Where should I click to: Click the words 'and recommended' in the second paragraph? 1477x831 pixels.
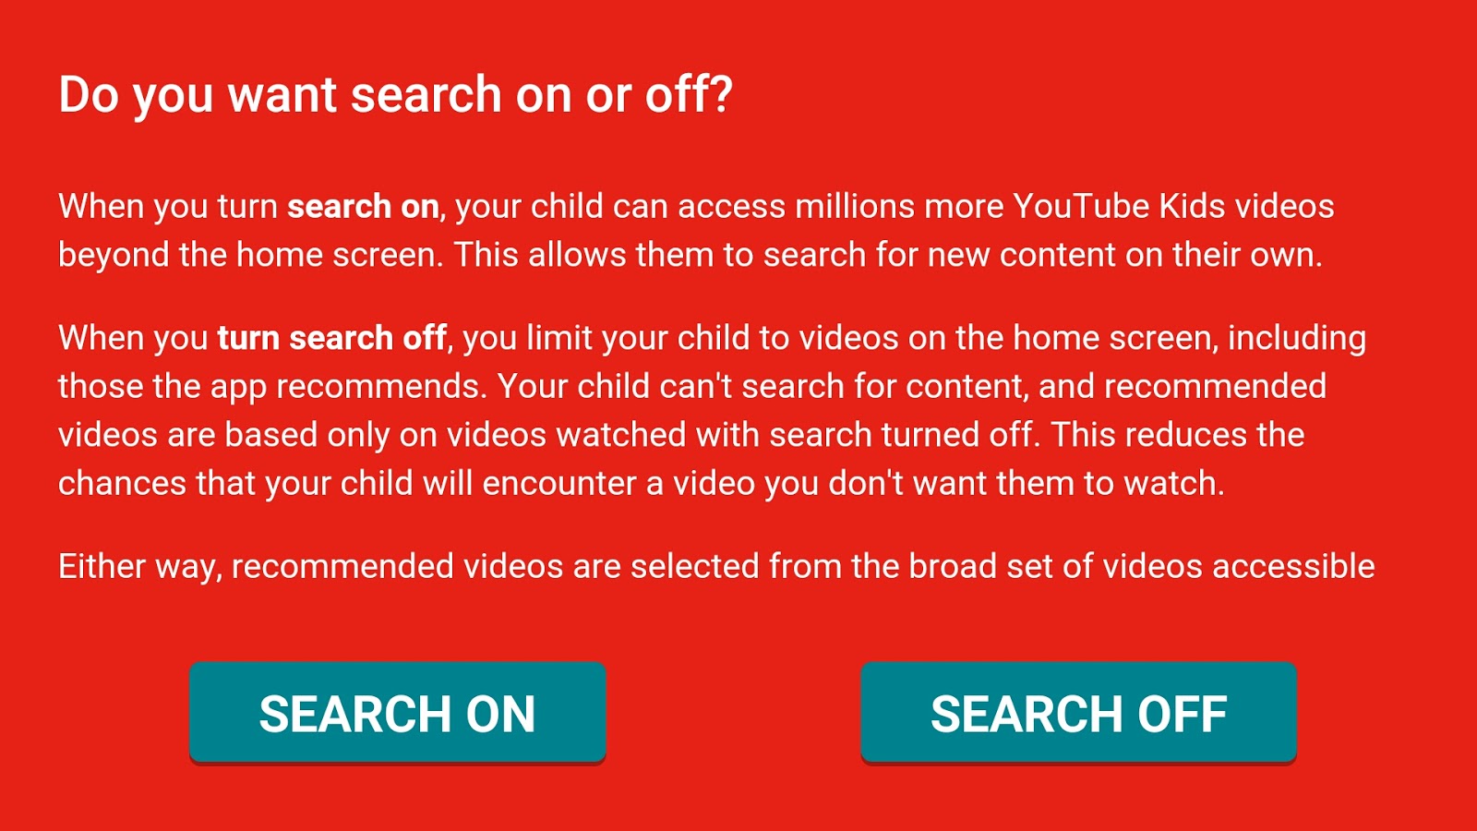(1183, 386)
